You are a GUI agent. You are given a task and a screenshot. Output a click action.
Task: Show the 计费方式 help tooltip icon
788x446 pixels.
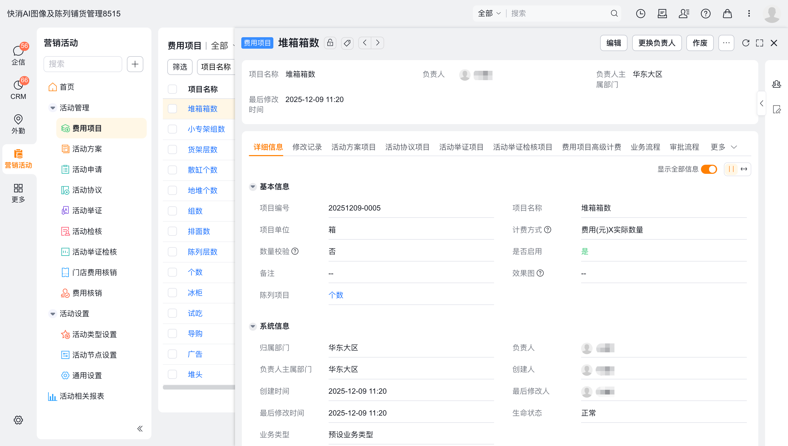[548, 230]
